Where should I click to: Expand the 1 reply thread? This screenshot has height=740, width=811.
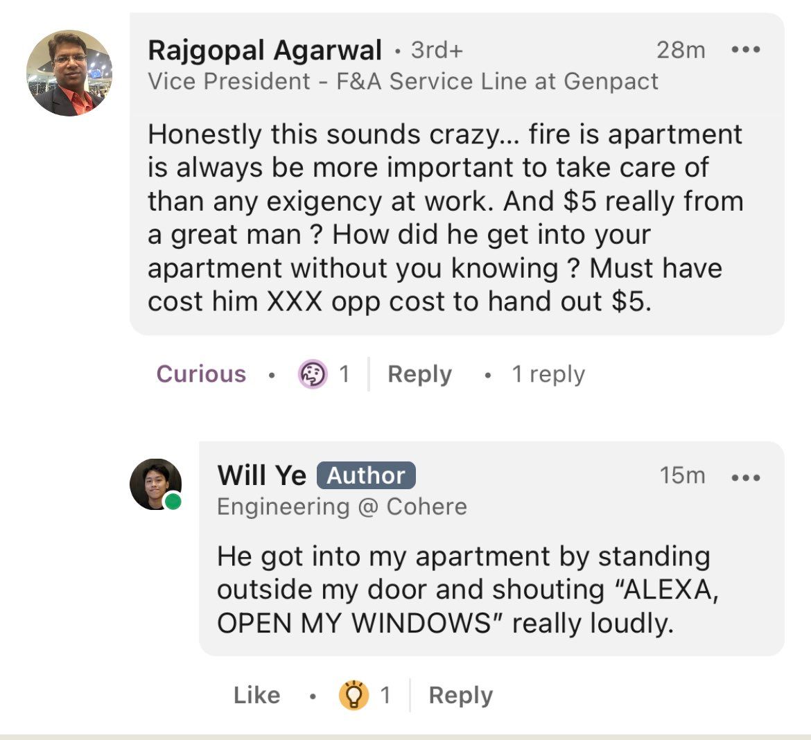pyautogui.click(x=548, y=374)
